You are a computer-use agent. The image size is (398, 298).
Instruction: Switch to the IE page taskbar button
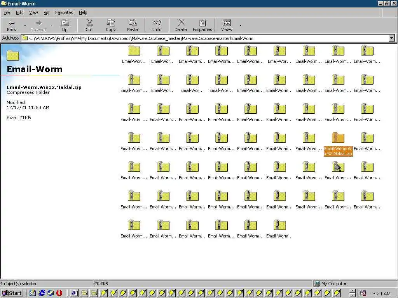(x=74, y=293)
